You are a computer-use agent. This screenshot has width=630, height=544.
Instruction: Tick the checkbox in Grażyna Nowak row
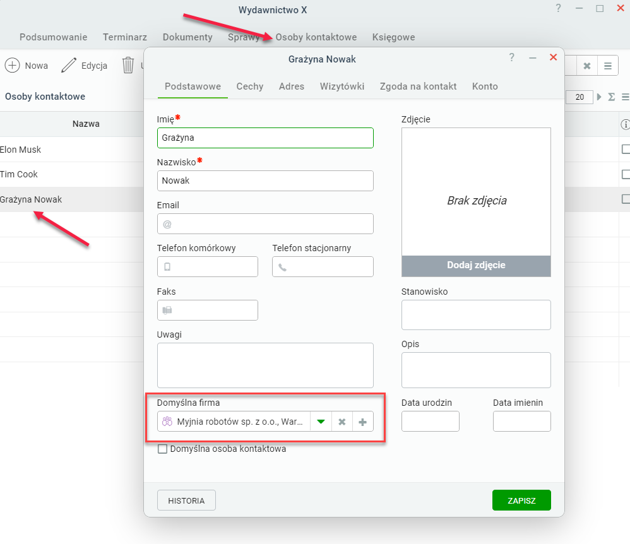[x=626, y=199]
